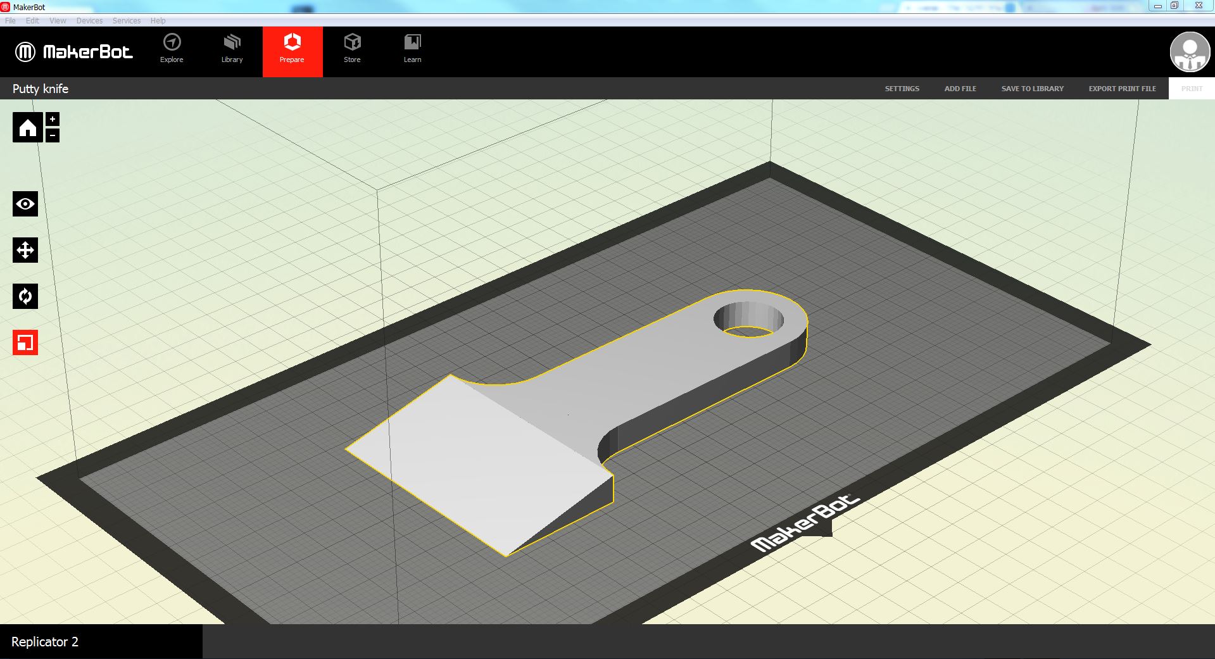Open the Explore section
The width and height of the screenshot is (1215, 659).
[172, 49]
